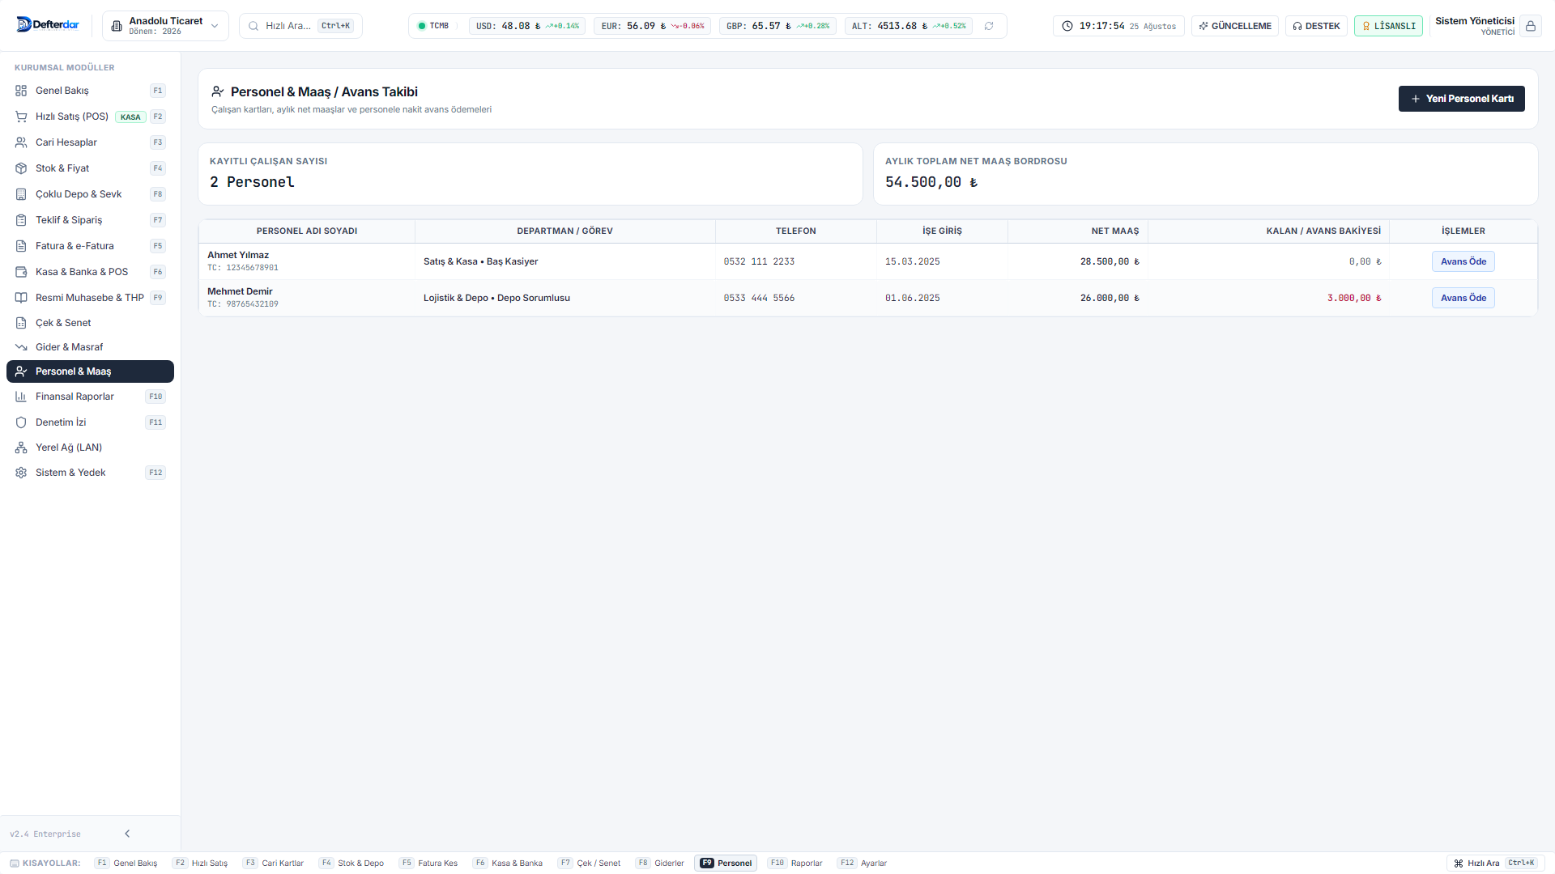This screenshot has height=874, width=1555.
Task: Click the Kasa & Banka & POS icon
Action: [21, 272]
